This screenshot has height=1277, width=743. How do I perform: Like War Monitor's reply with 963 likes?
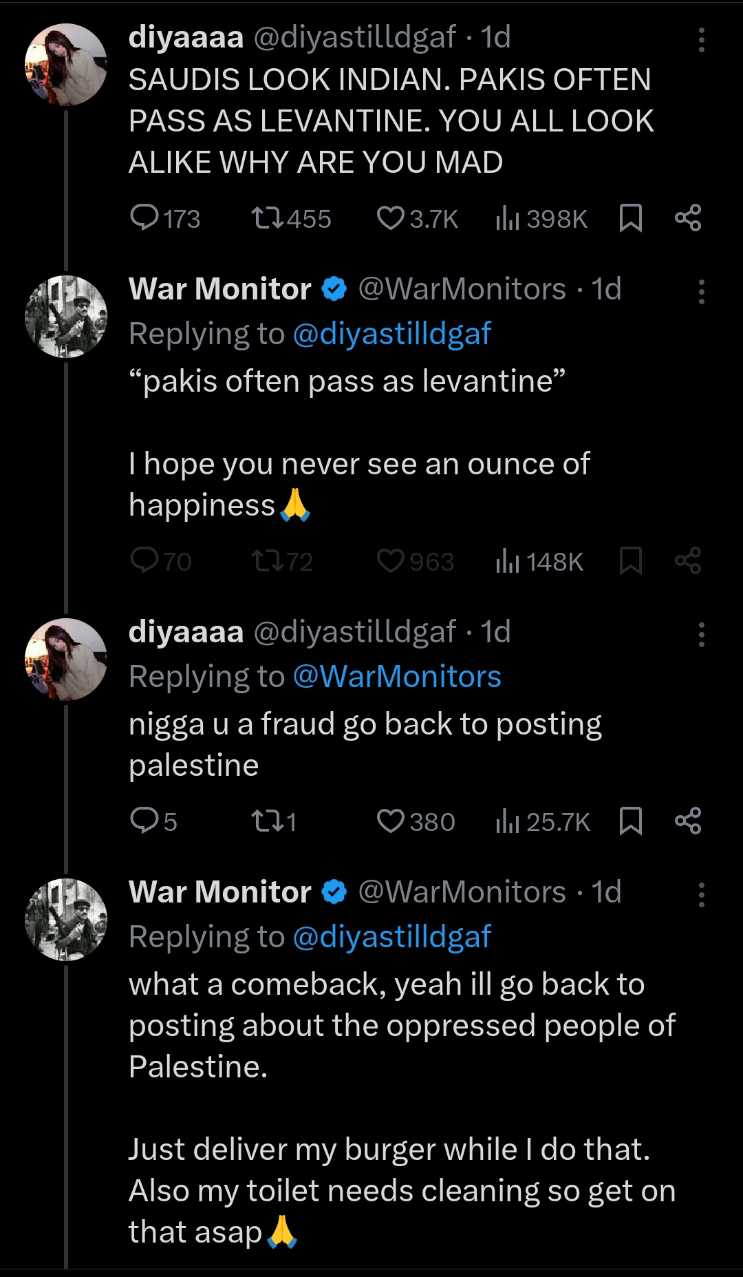[x=391, y=561]
